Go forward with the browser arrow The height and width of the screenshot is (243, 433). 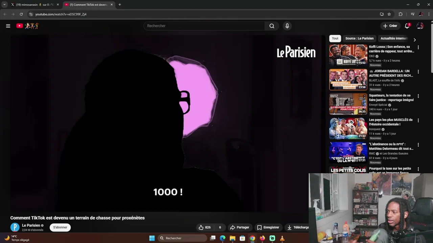pos(13,14)
